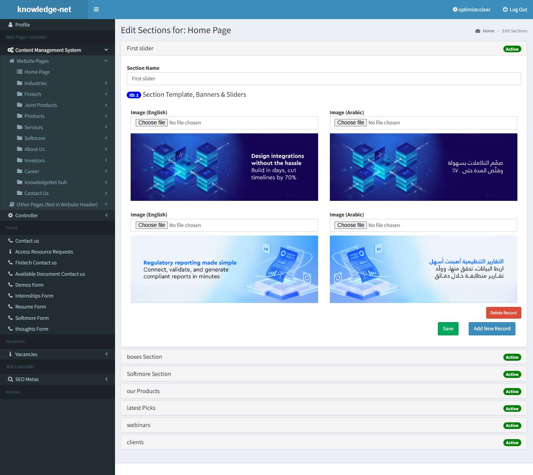Expand the Vacancies sidebar chevron
Viewport: 533px width, 475px height.
tap(106, 354)
